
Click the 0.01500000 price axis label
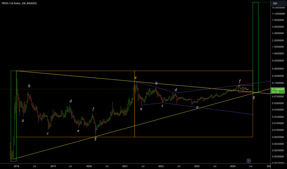[278, 123]
